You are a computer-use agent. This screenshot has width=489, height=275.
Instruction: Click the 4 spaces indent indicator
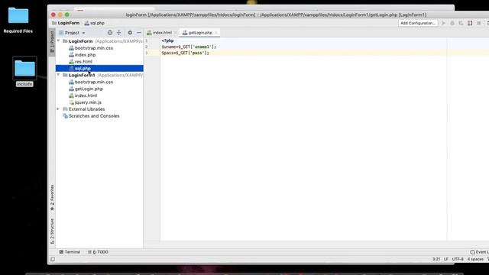click(475, 259)
